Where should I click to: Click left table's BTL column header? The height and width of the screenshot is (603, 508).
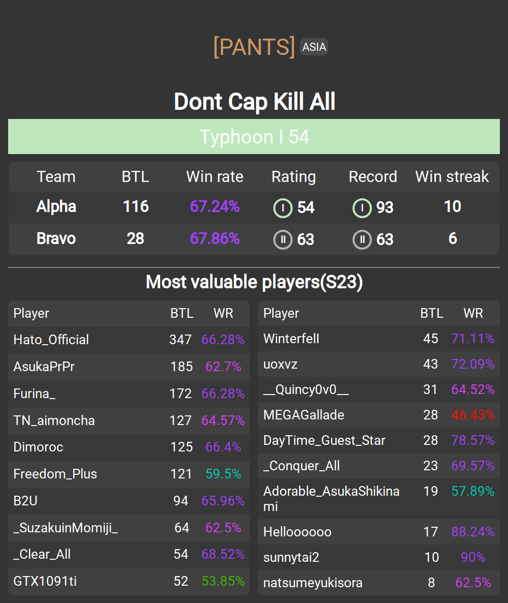pos(181,314)
